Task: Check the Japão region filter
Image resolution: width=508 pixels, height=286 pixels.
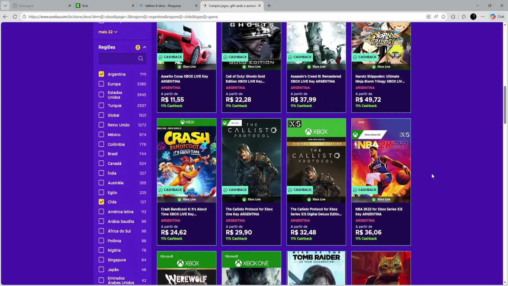Action: click(x=101, y=269)
